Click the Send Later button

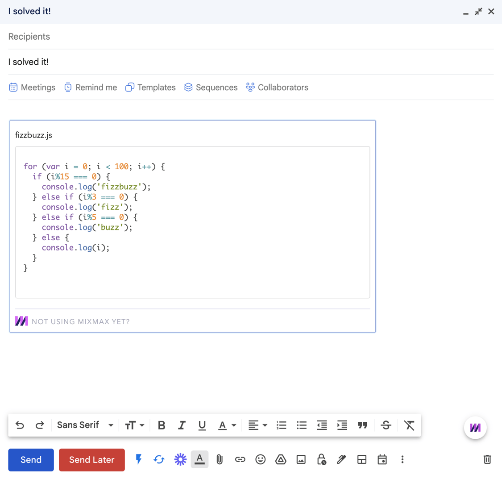click(x=92, y=459)
